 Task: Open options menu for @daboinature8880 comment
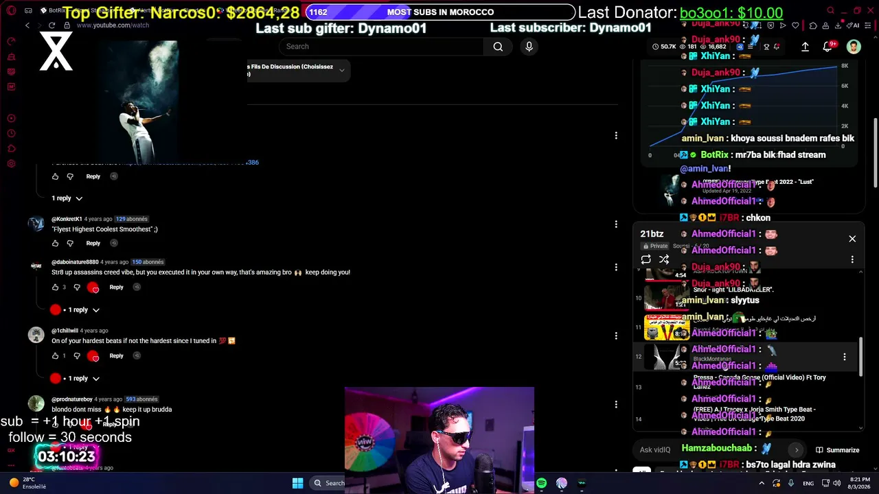(616, 267)
